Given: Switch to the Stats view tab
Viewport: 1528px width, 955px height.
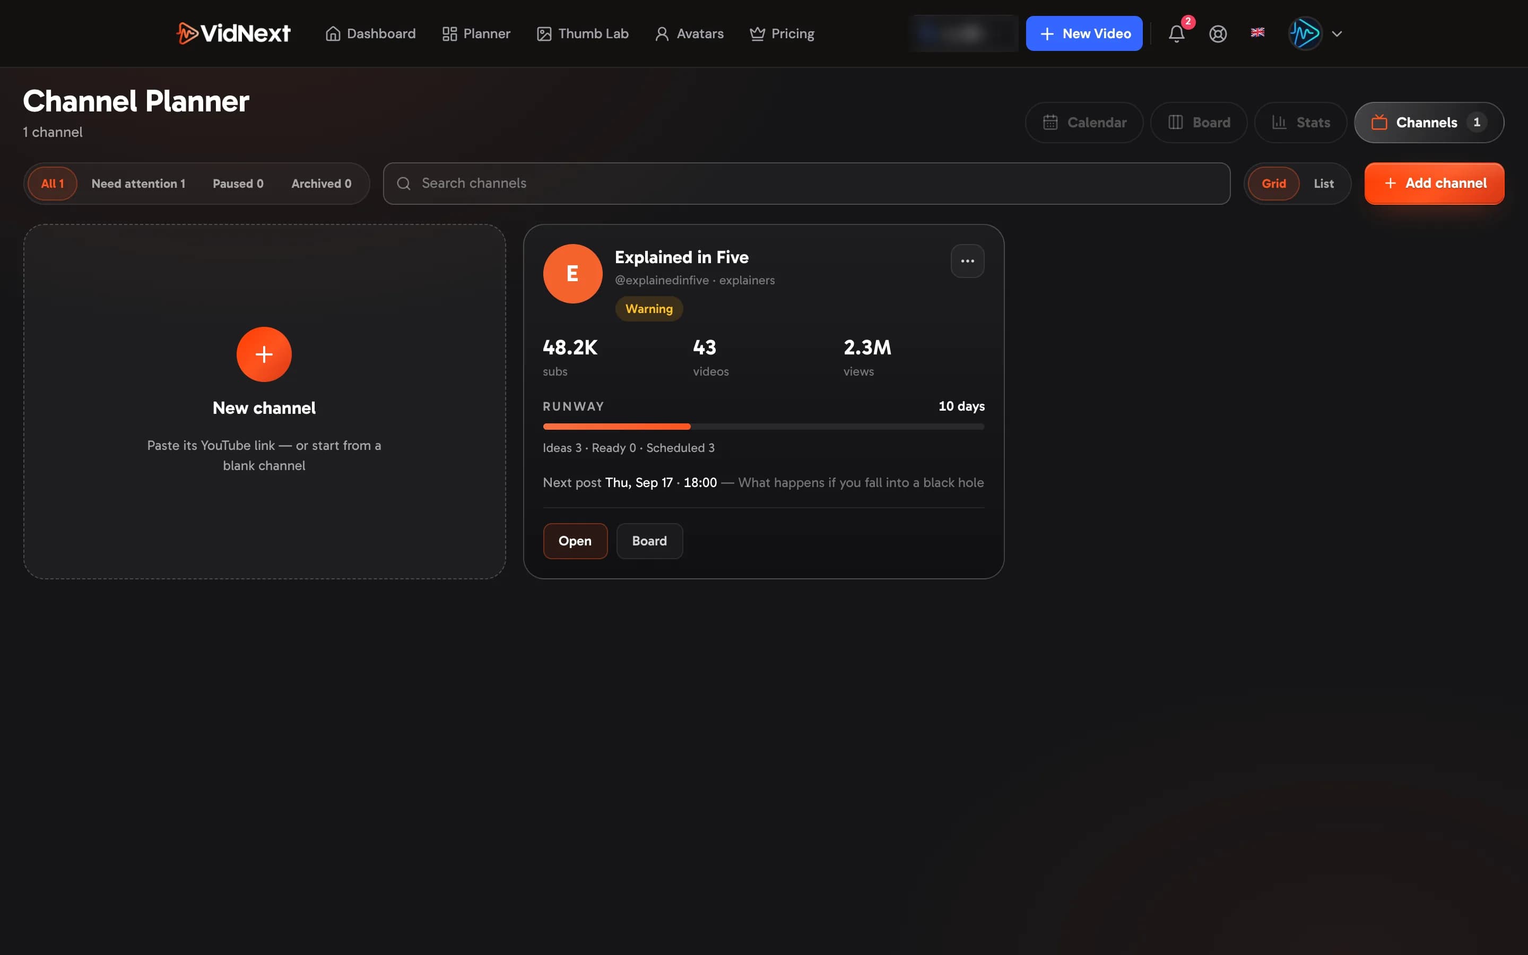Looking at the screenshot, I should tap(1301, 123).
